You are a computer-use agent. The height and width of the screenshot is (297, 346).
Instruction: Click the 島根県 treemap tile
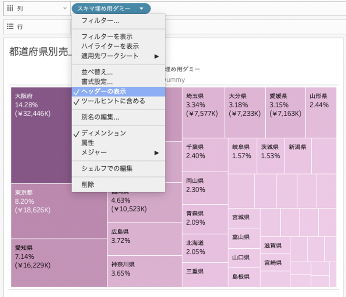pyautogui.click(x=244, y=277)
